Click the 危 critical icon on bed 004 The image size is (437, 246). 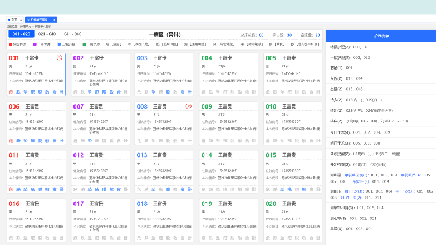click(204, 92)
